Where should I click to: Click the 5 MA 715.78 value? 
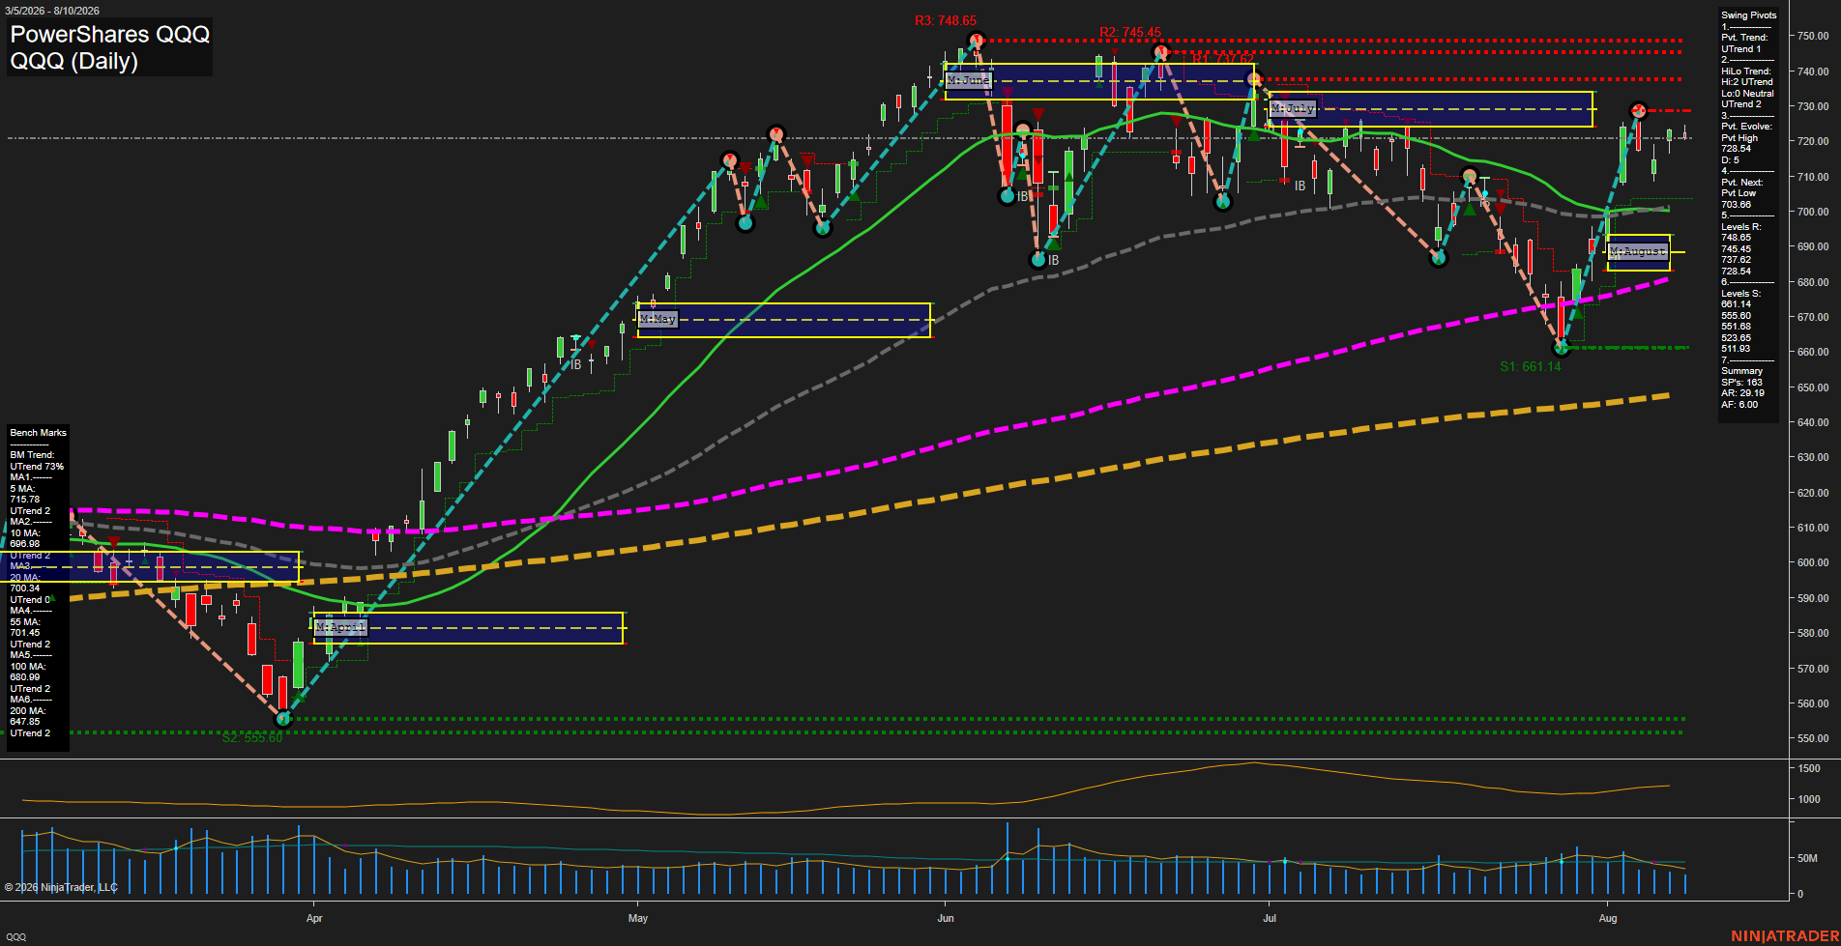click(25, 500)
